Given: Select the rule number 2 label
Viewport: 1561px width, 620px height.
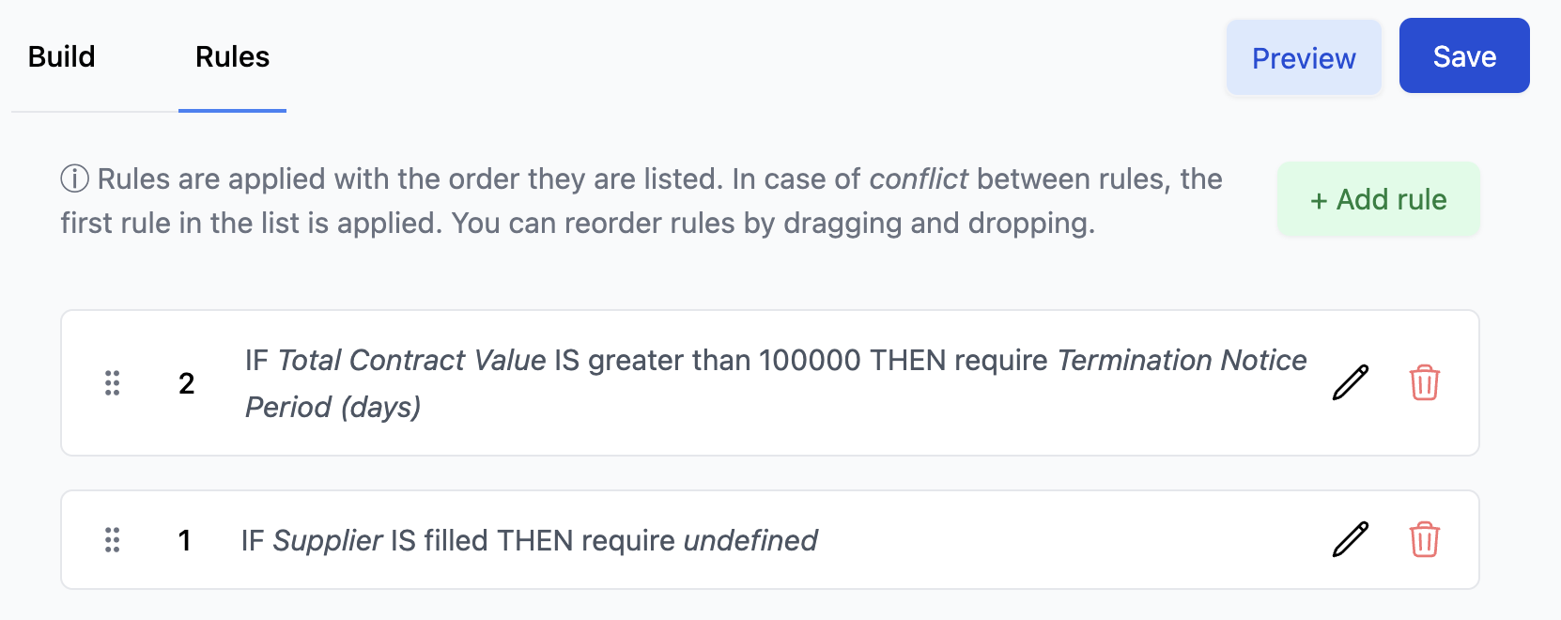Looking at the screenshot, I should (x=187, y=383).
